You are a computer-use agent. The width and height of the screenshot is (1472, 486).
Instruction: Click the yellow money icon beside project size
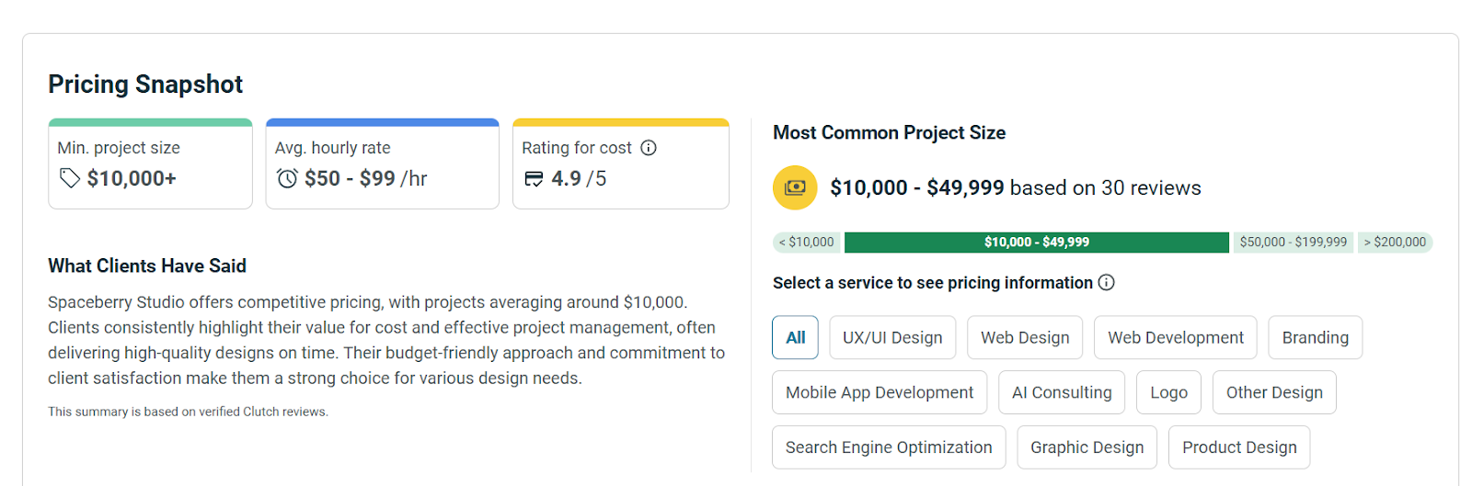[x=795, y=187]
